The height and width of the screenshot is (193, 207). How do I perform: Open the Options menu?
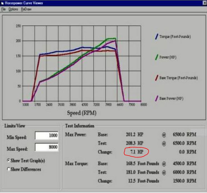[x=13, y=9]
